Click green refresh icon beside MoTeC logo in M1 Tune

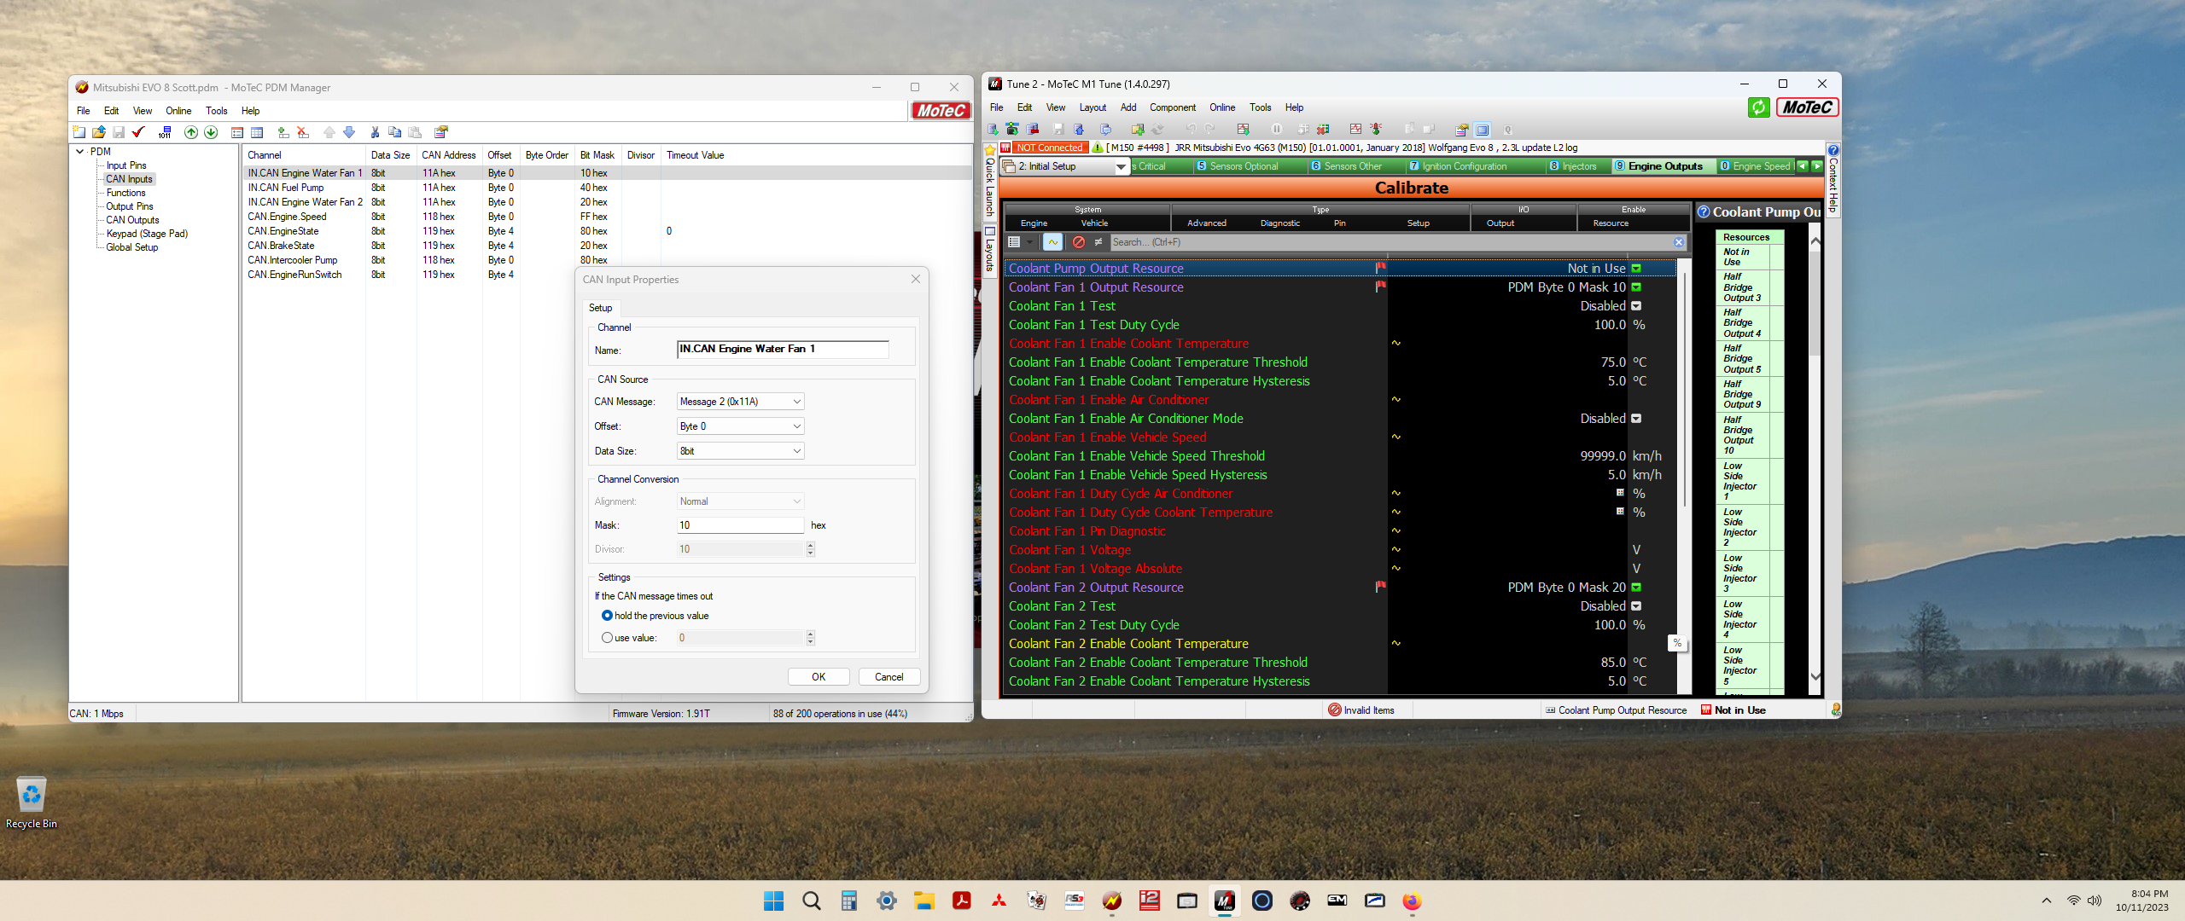click(1758, 107)
